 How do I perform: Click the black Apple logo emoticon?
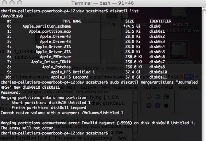[166, 105]
